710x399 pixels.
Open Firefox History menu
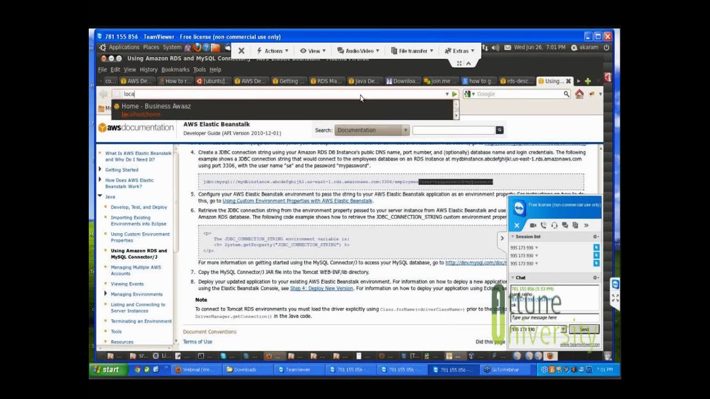[149, 70]
